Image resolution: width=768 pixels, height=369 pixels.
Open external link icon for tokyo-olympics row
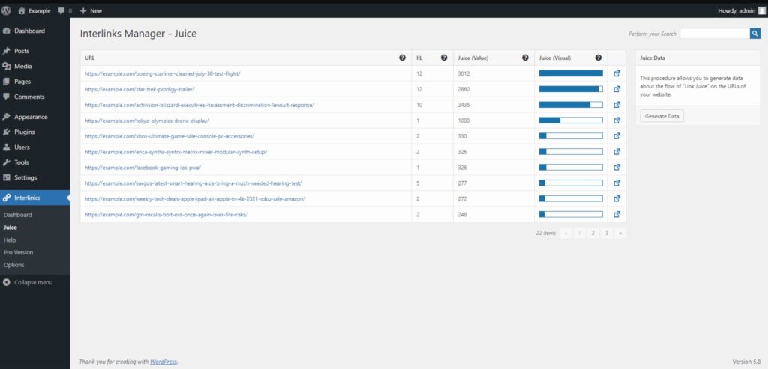click(x=616, y=121)
